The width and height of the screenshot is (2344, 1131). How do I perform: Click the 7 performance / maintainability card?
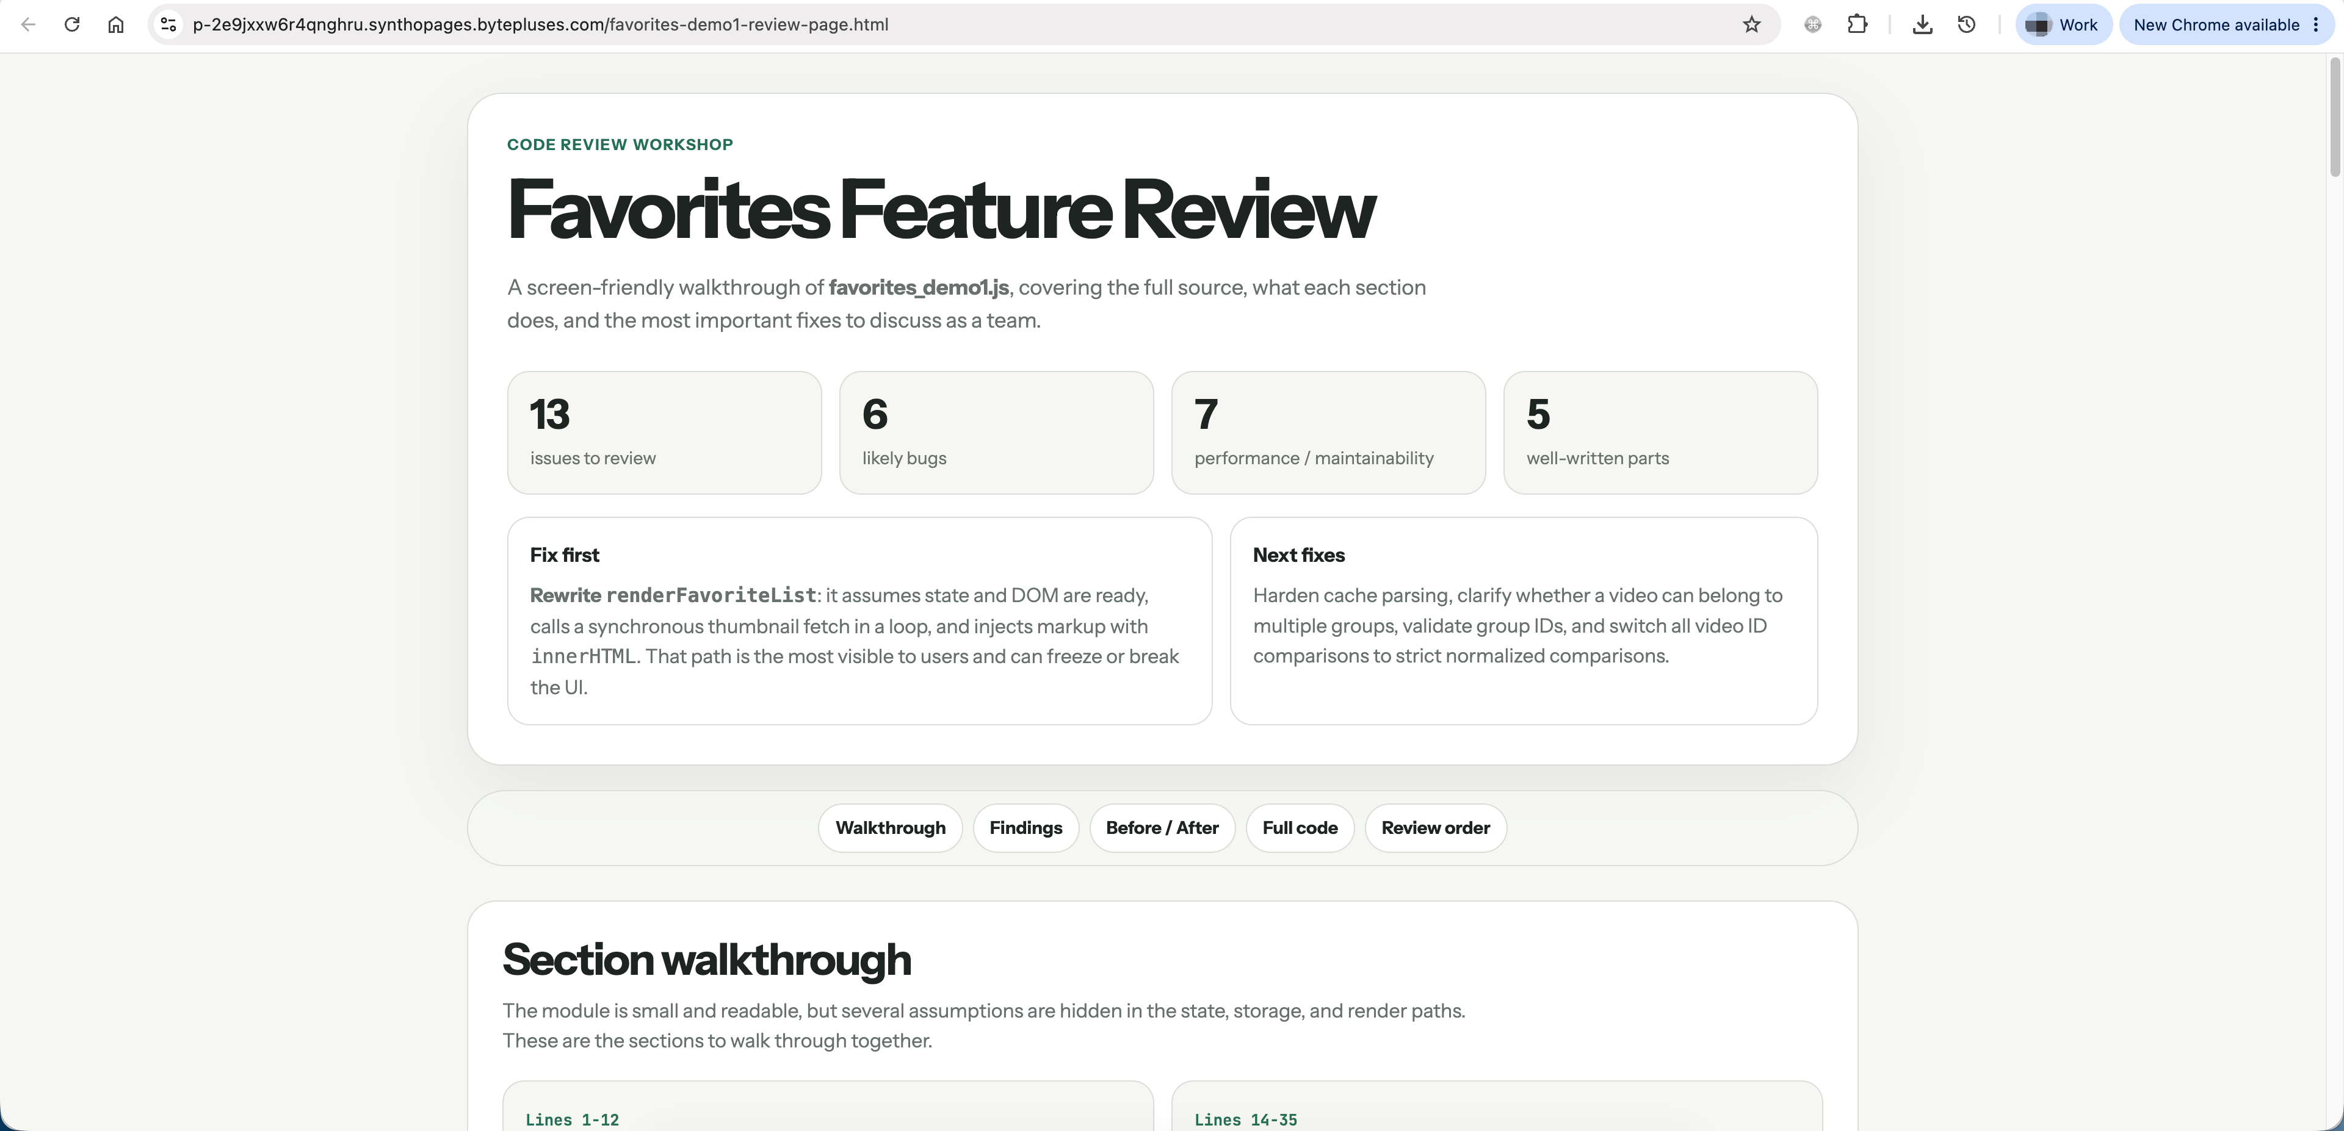click(x=1328, y=433)
